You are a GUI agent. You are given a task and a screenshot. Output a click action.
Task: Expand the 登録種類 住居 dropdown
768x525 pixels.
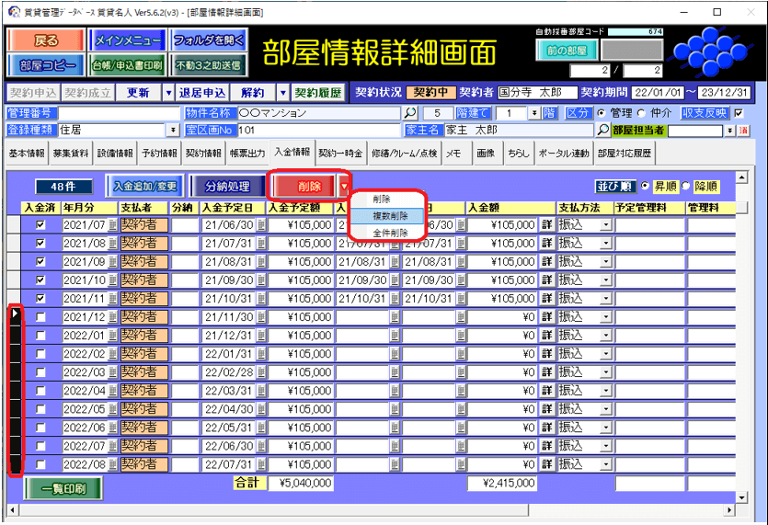172,131
